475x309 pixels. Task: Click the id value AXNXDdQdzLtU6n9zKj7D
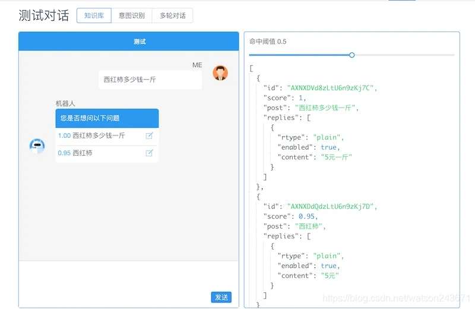pyautogui.click(x=330, y=207)
